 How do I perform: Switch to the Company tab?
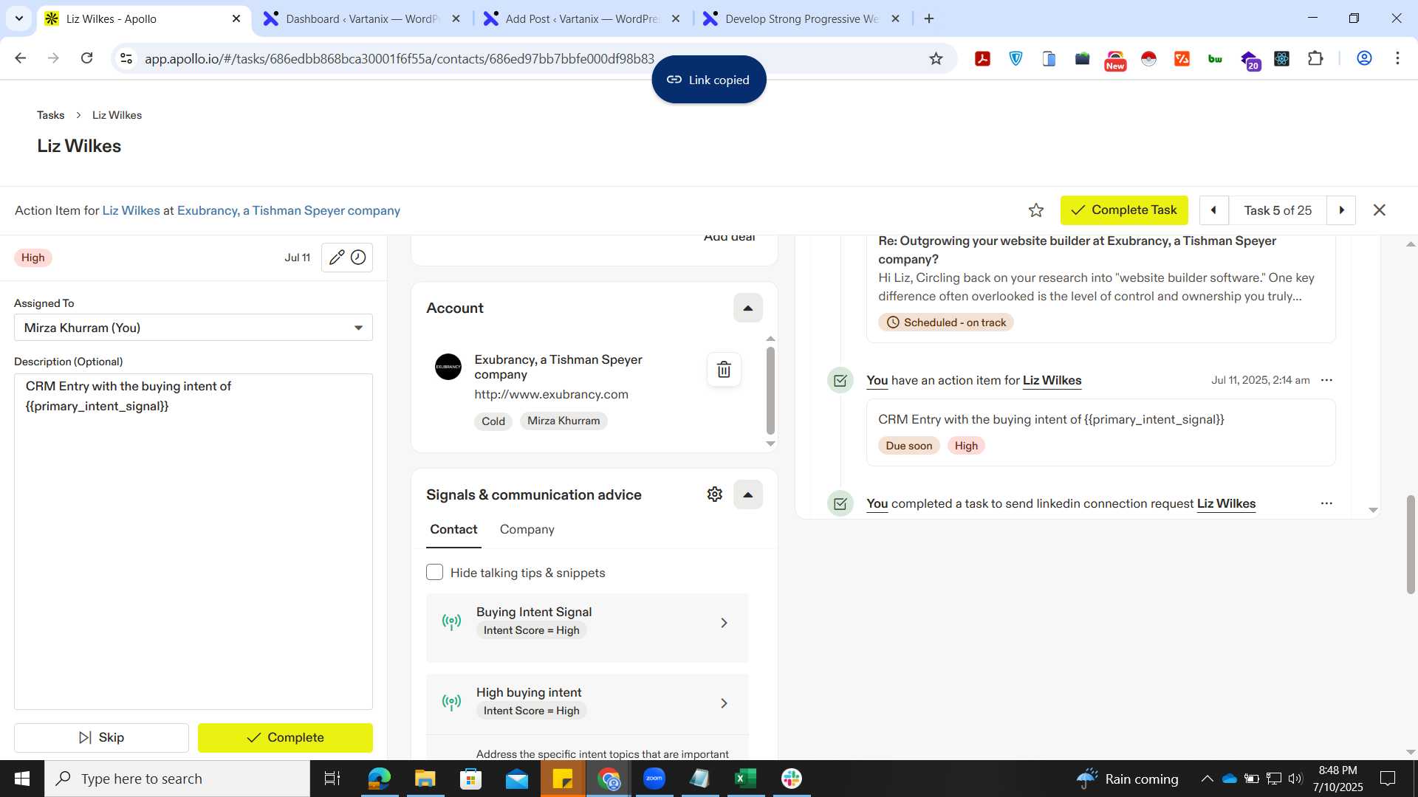tap(527, 529)
